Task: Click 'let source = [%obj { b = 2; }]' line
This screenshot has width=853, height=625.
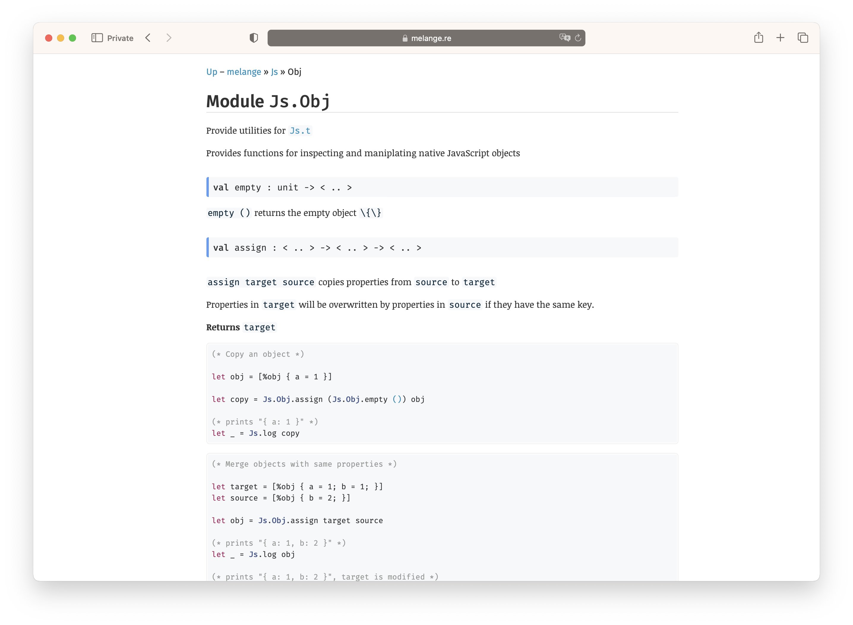Action: click(281, 498)
